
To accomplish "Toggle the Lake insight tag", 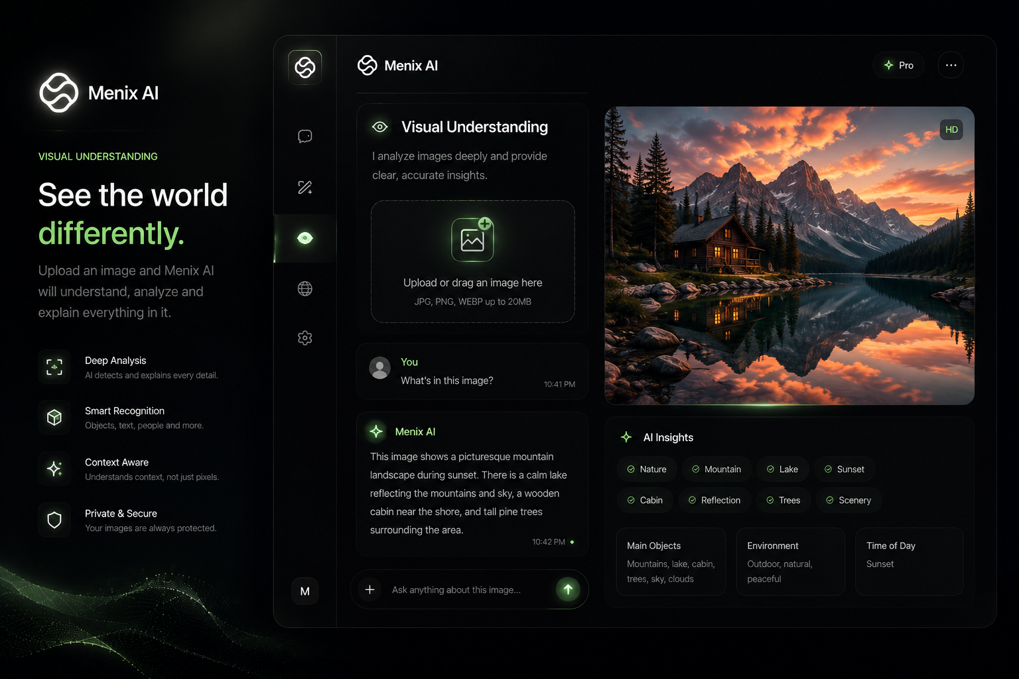I will pyautogui.click(x=782, y=469).
